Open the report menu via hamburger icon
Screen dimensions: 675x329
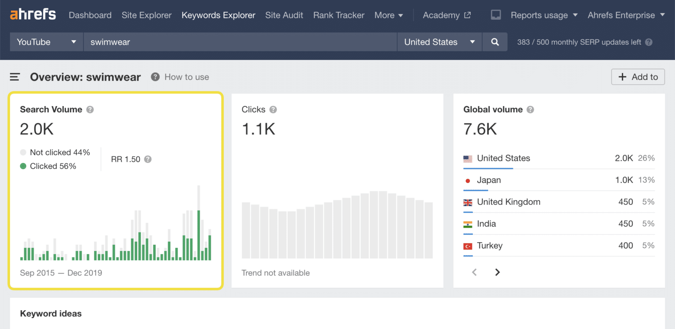(15, 76)
